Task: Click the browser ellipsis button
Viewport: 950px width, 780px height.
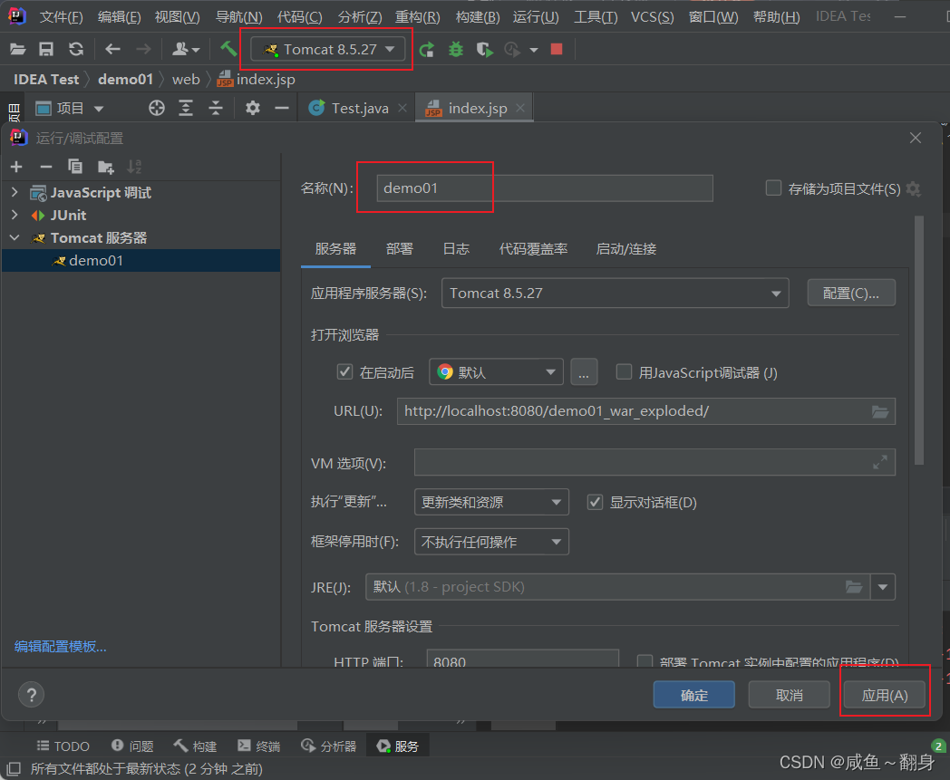Action: click(x=584, y=371)
